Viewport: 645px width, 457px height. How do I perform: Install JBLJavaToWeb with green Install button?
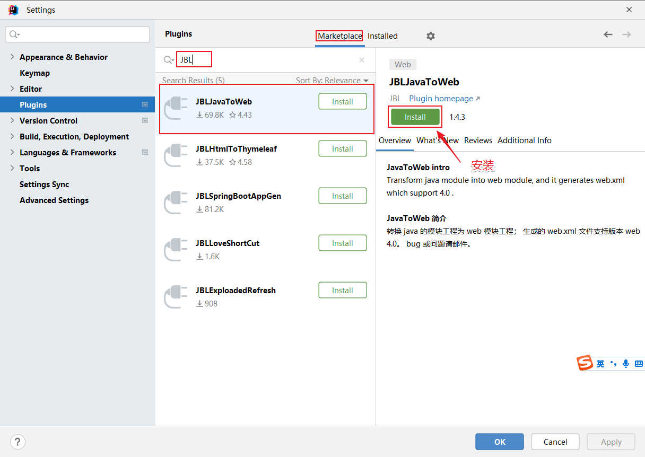click(x=415, y=117)
